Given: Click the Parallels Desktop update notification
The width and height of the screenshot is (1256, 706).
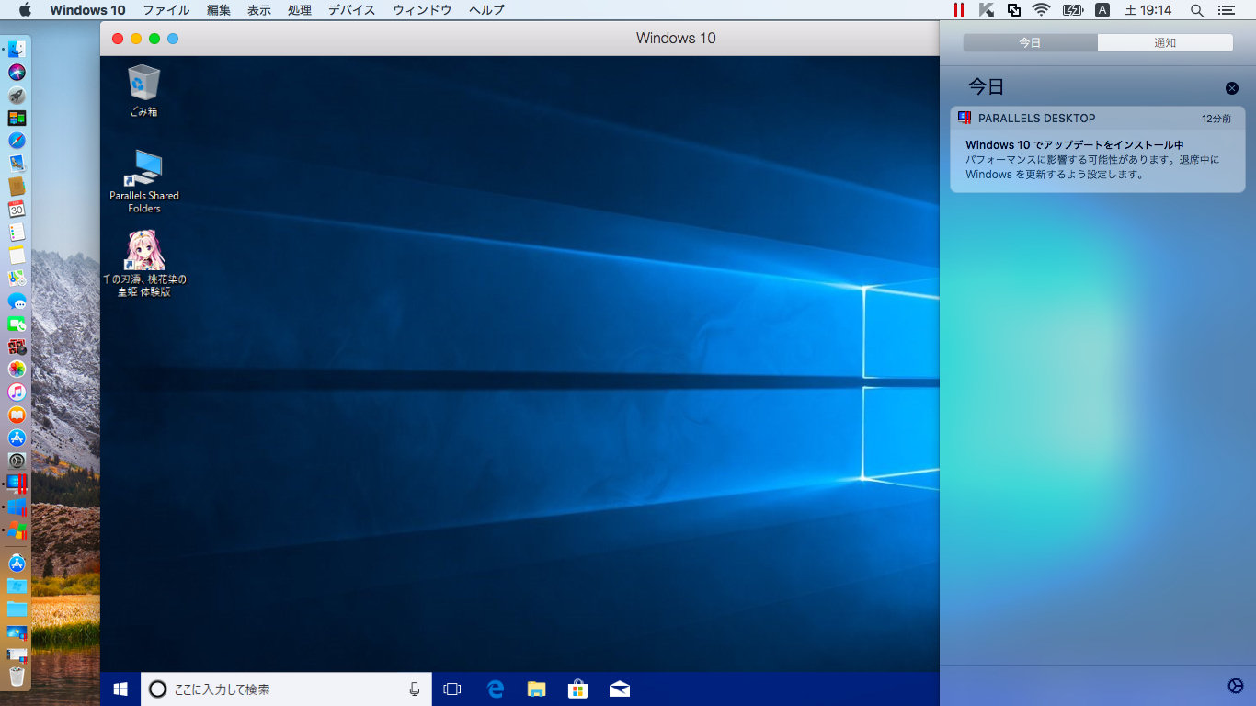Looking at the screenshot, I should pos(1098,150).
